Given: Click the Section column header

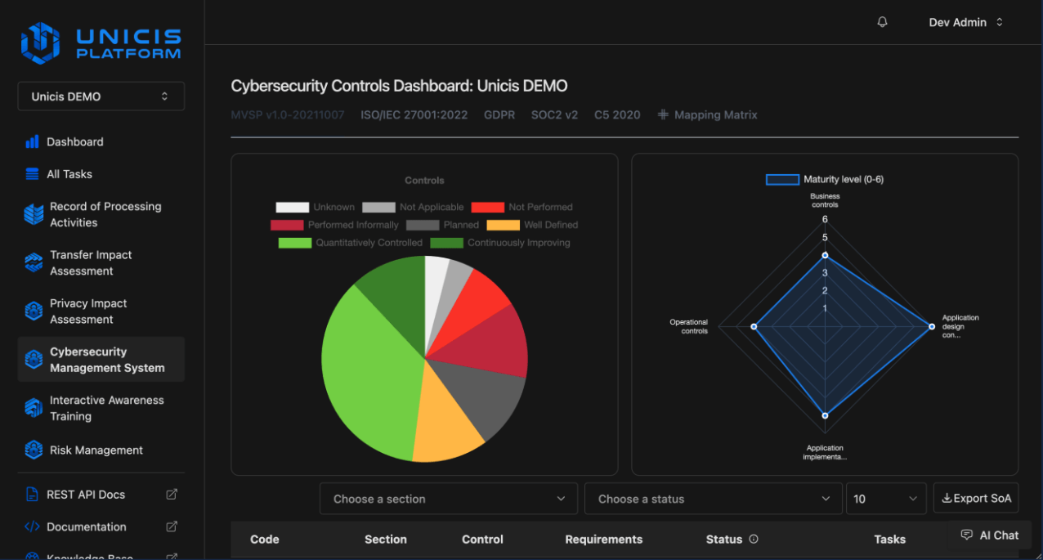Looking at the screenshot, I should click(x=386, y=540).
